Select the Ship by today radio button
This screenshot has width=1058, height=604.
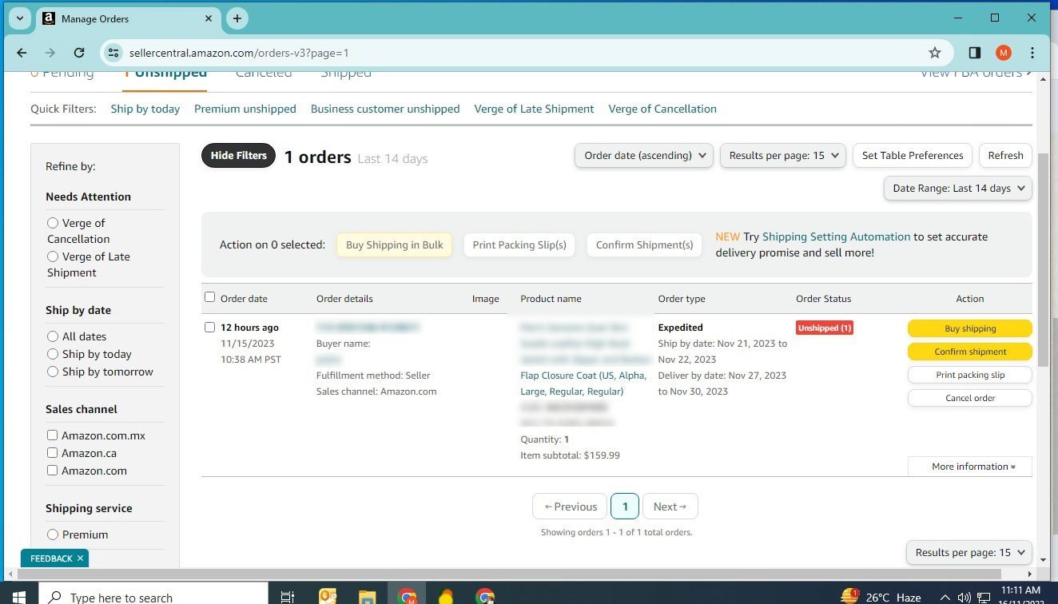click(53, 354)
